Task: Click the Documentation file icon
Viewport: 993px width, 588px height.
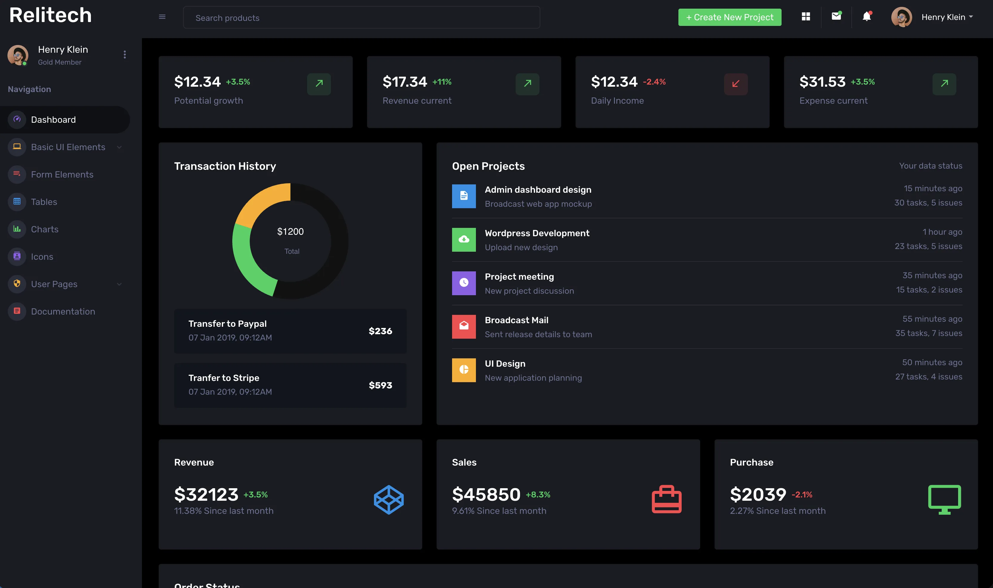Action: tap(17, 311)
